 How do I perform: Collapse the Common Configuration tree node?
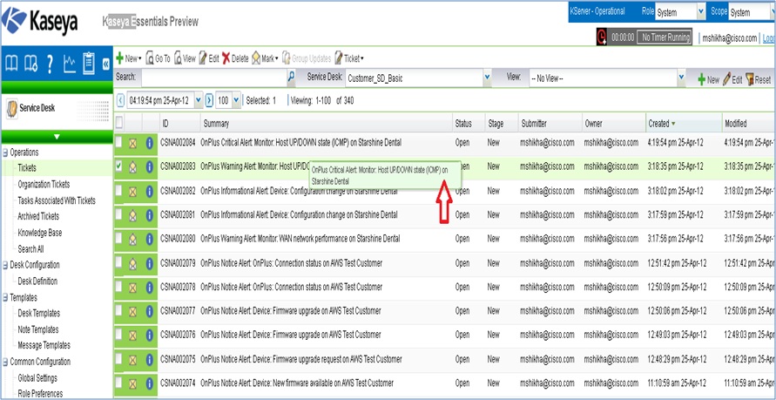pos(5,362)
